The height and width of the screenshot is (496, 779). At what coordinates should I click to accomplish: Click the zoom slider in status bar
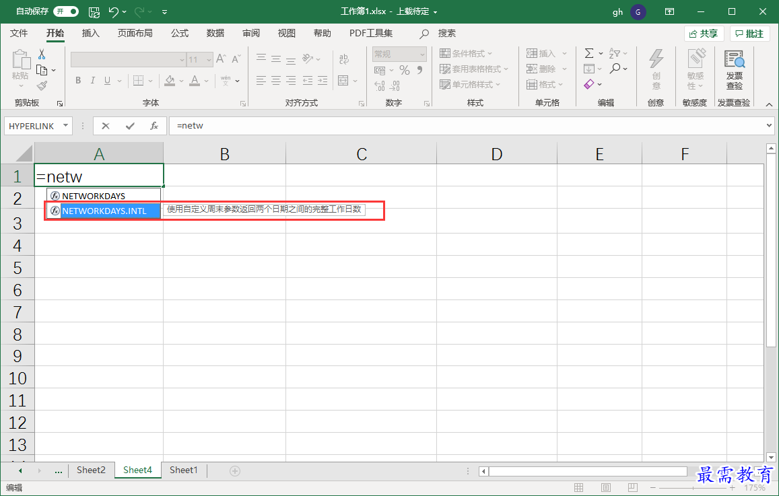pos(693,488)
